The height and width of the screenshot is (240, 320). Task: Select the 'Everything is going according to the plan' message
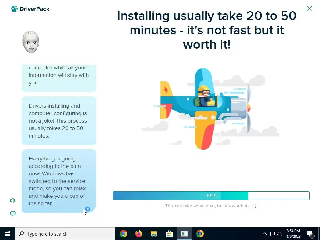click(59, 181)
